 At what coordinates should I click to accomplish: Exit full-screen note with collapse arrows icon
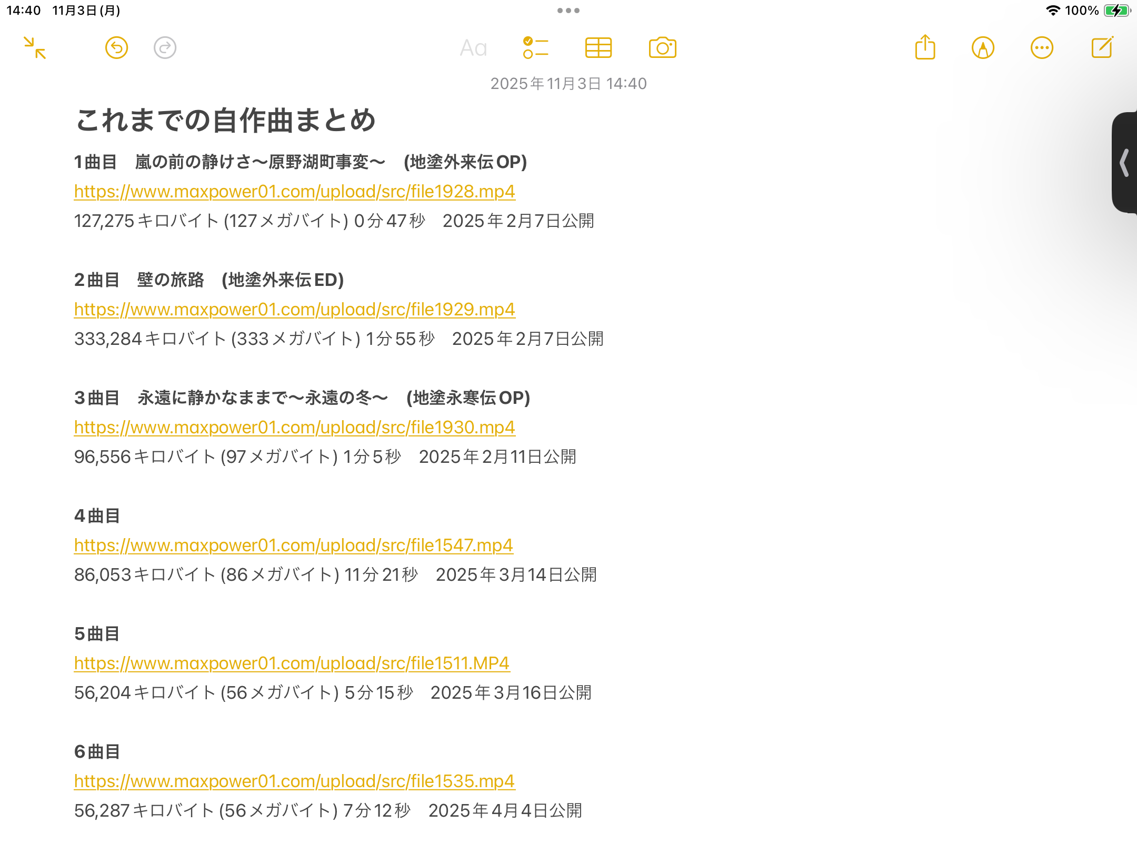(x=35, y=48)
